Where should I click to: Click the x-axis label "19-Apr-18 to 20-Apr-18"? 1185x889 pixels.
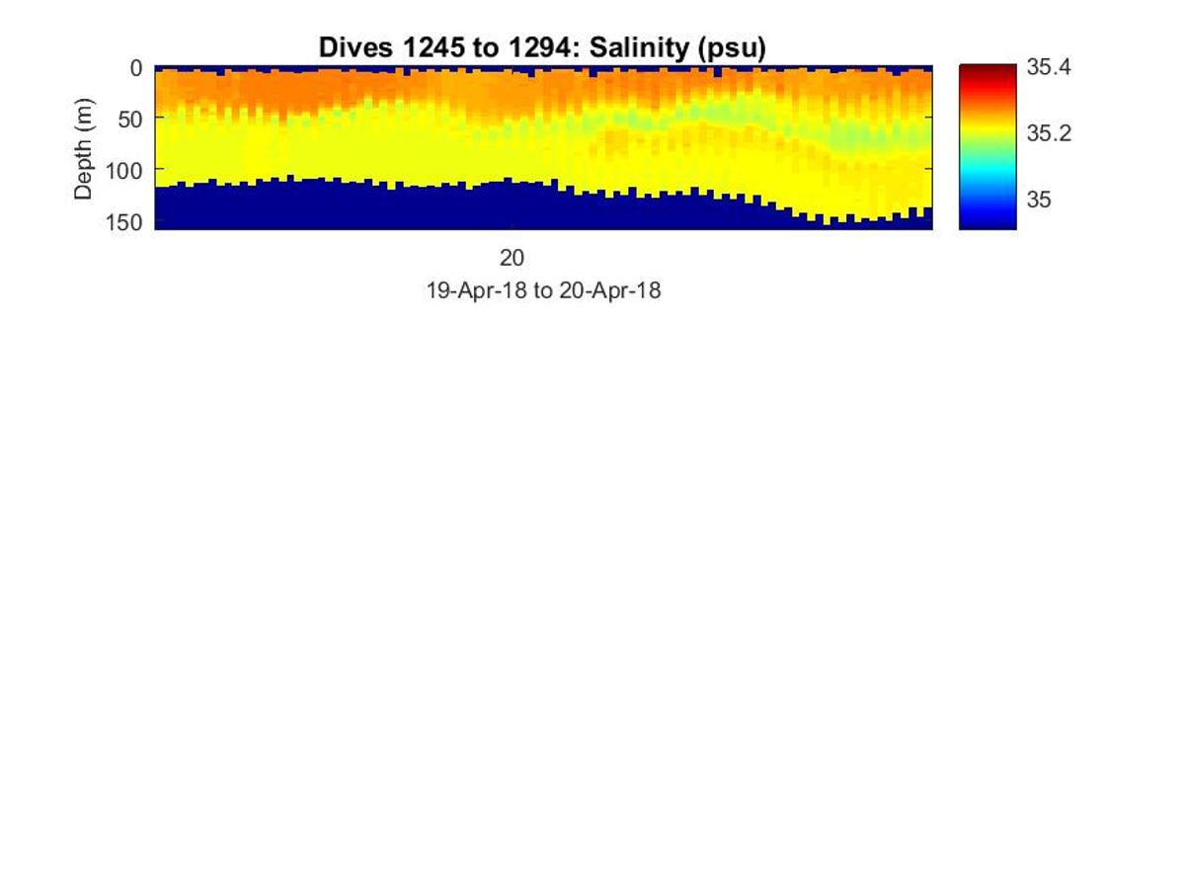[x=542, y=291]
